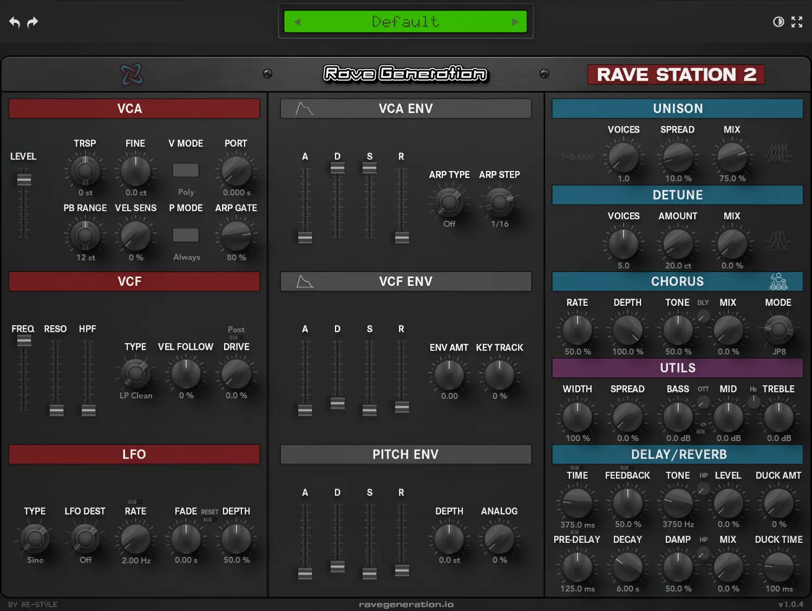Click the VCA LEVEL slider handle

pos(24,179)
